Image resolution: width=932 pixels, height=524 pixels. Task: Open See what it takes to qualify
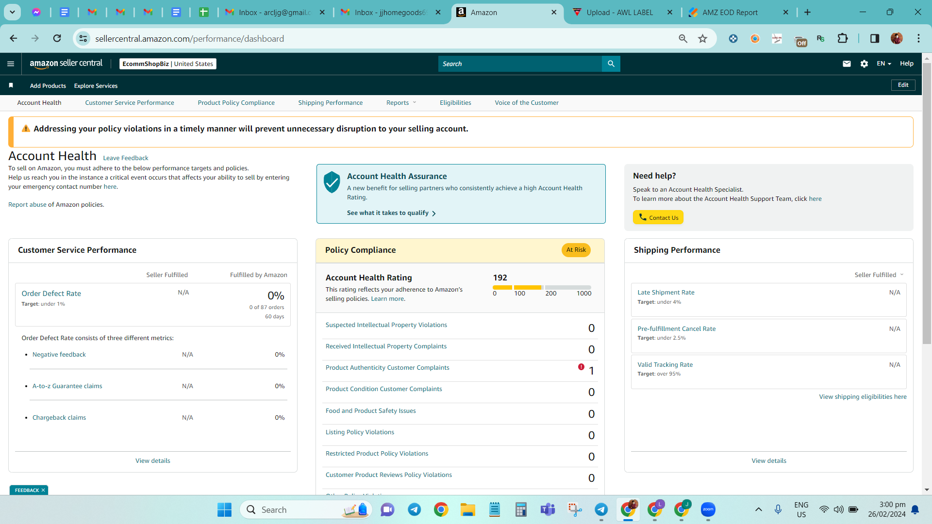391,213
